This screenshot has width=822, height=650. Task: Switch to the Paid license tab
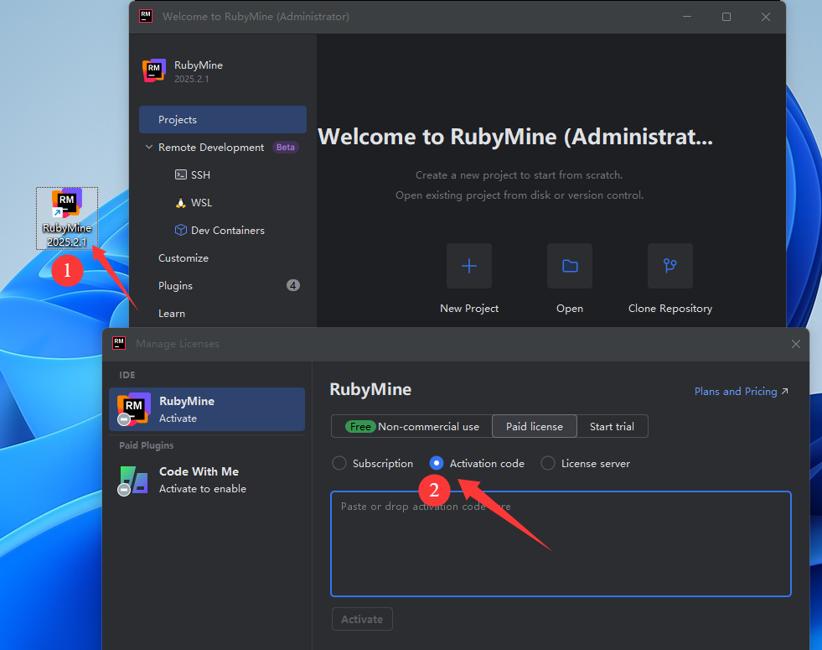pyautogui.click(x=535, y=426)
